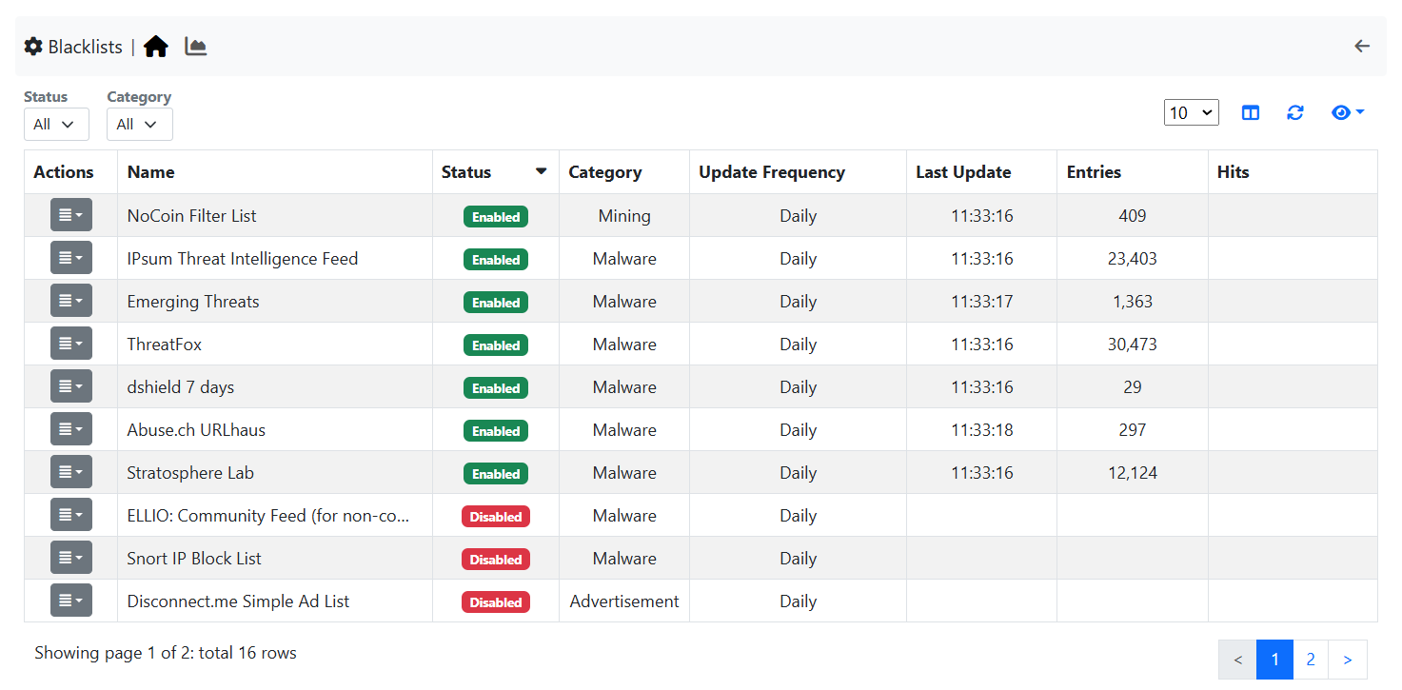Open the actions menu for NoCoin Filter List
Image resolution: width=1402 pixels, height=690 pixels.
[71, 215]
